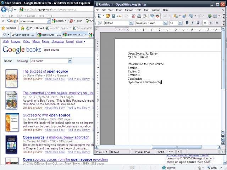This screenshot has width=227, height=170.
Task: Open Paste options dropdown arrow
Action: pos(180,16)
